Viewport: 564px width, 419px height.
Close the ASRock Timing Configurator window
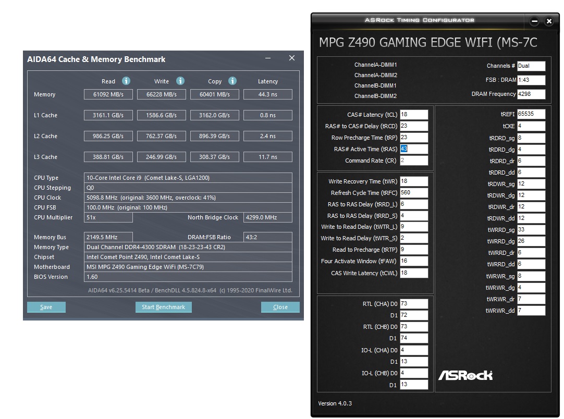tap(549, 21)
